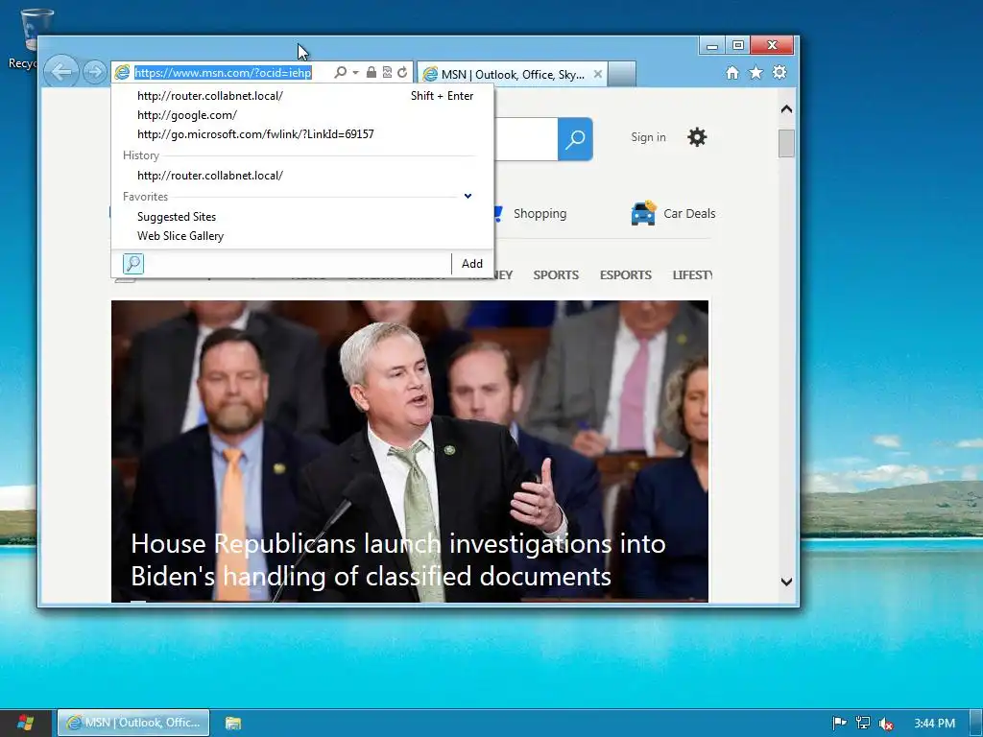This screenshot has height=737, width=983.
Task: Open the MSN page settings gear
Action: point(697,137)
